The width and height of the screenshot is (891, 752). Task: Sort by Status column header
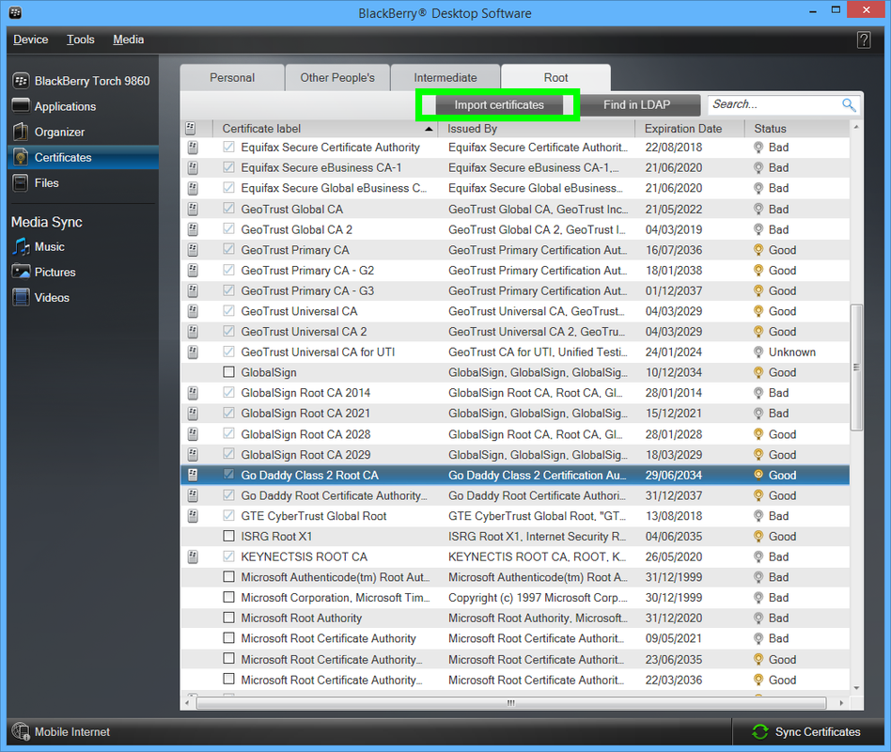tap(797, 129)
